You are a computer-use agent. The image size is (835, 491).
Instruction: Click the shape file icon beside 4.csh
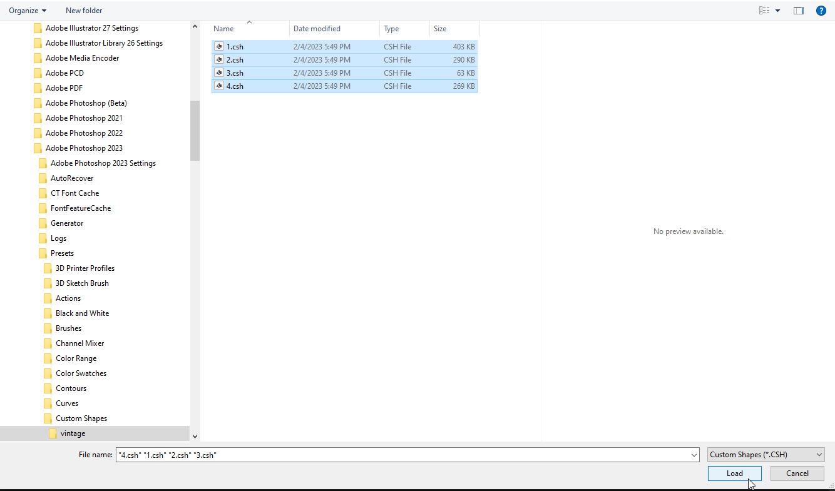point(218,86)
